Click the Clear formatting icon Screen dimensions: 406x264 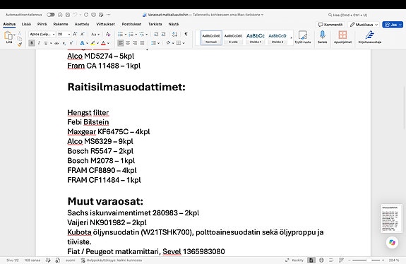[x=108, y=34]
